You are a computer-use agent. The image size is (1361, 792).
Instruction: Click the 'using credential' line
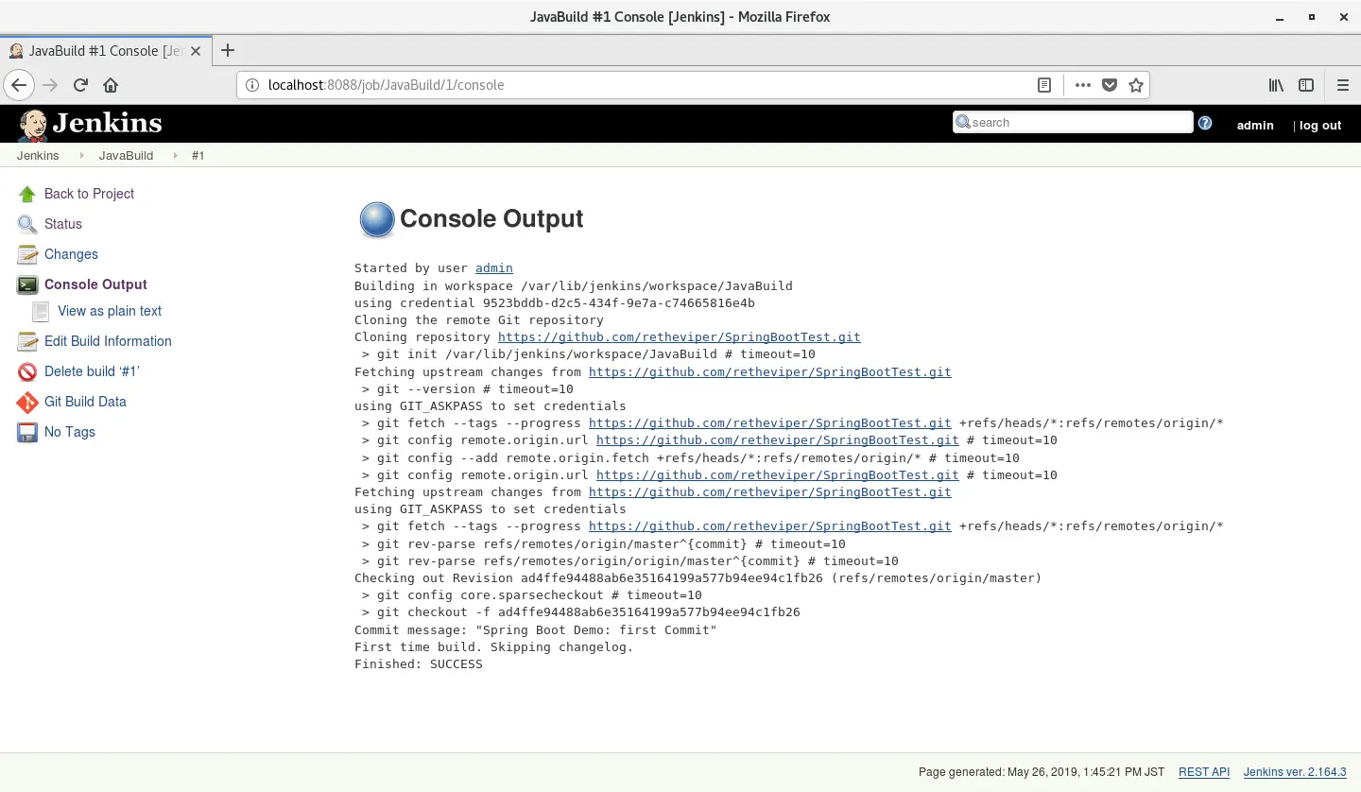555,303
